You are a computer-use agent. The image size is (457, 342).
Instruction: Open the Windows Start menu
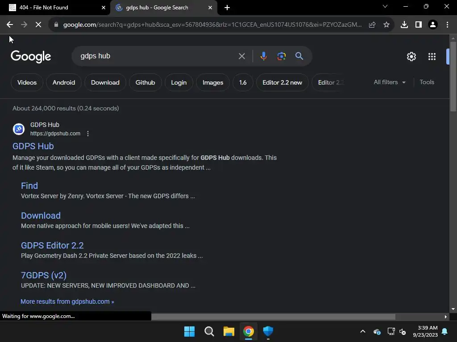pos(189,331)
